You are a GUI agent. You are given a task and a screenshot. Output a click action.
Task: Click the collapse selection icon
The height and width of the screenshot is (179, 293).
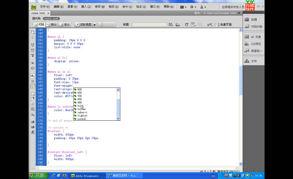point(33,50)
